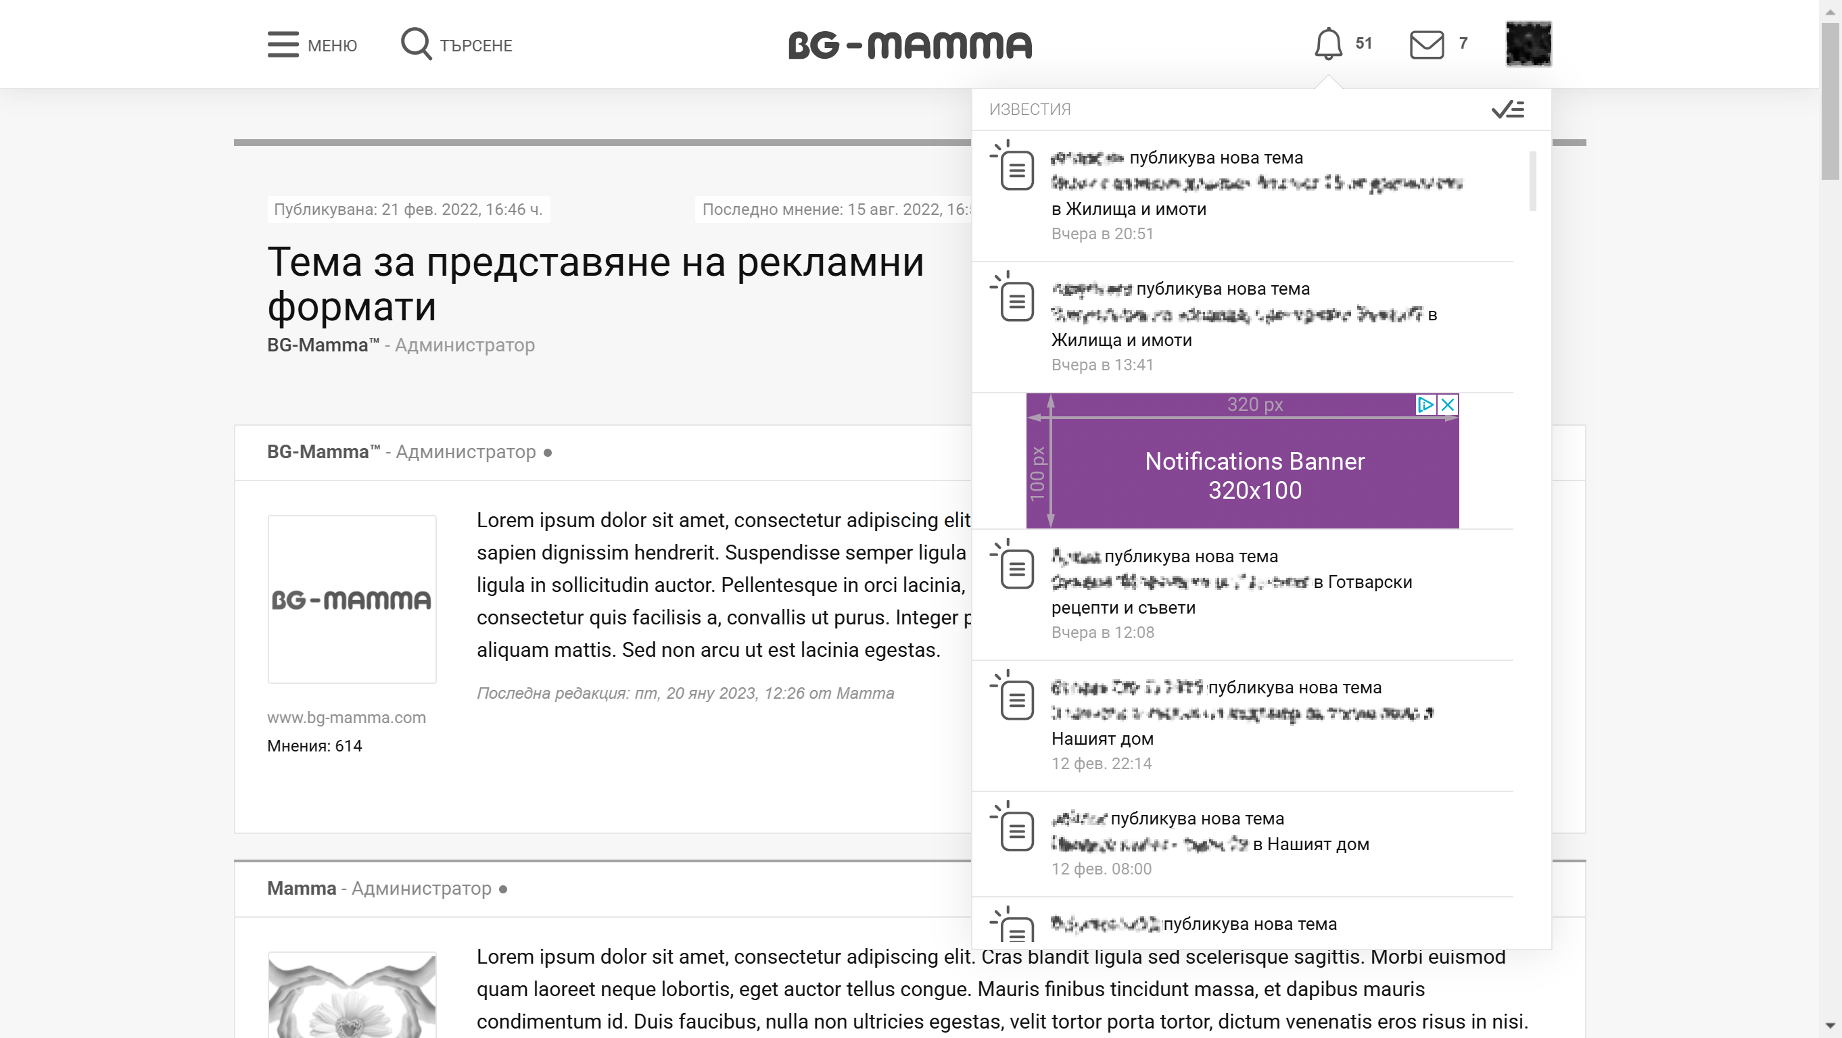Click the МЕНЮ label
The width and height of the screenshot is (1842, 1038).
[x=333, y=46]
